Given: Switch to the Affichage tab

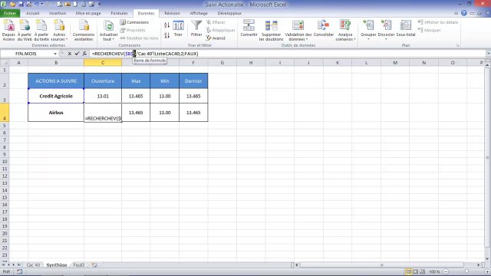Looking at the screenshot, I should tap(199, 13).
